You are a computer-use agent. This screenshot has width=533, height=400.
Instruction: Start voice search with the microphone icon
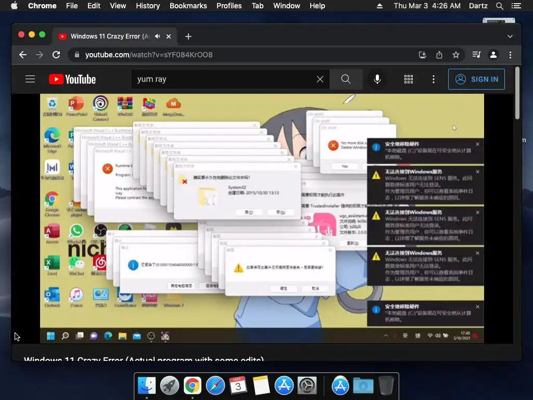[377, 79]
